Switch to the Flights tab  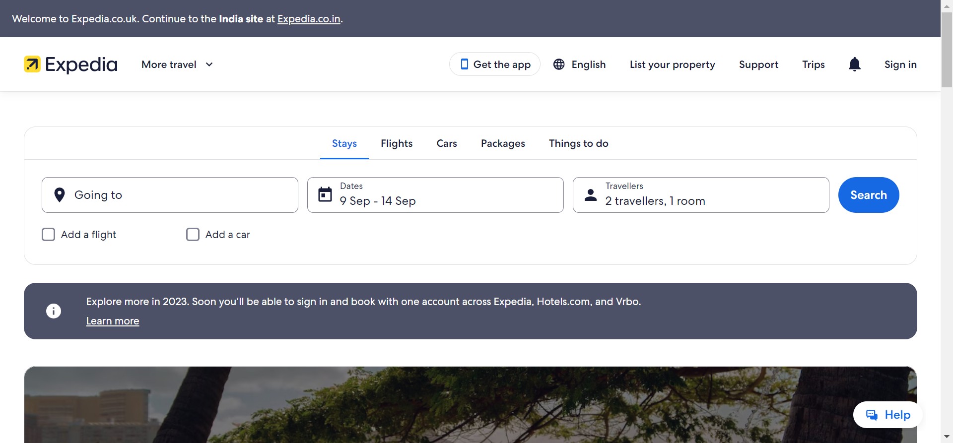(397, 143)
